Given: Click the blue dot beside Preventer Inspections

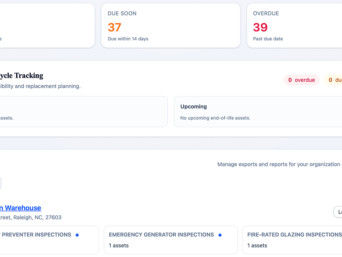Looking at the screenshot, I should click(x=77, y=235).
